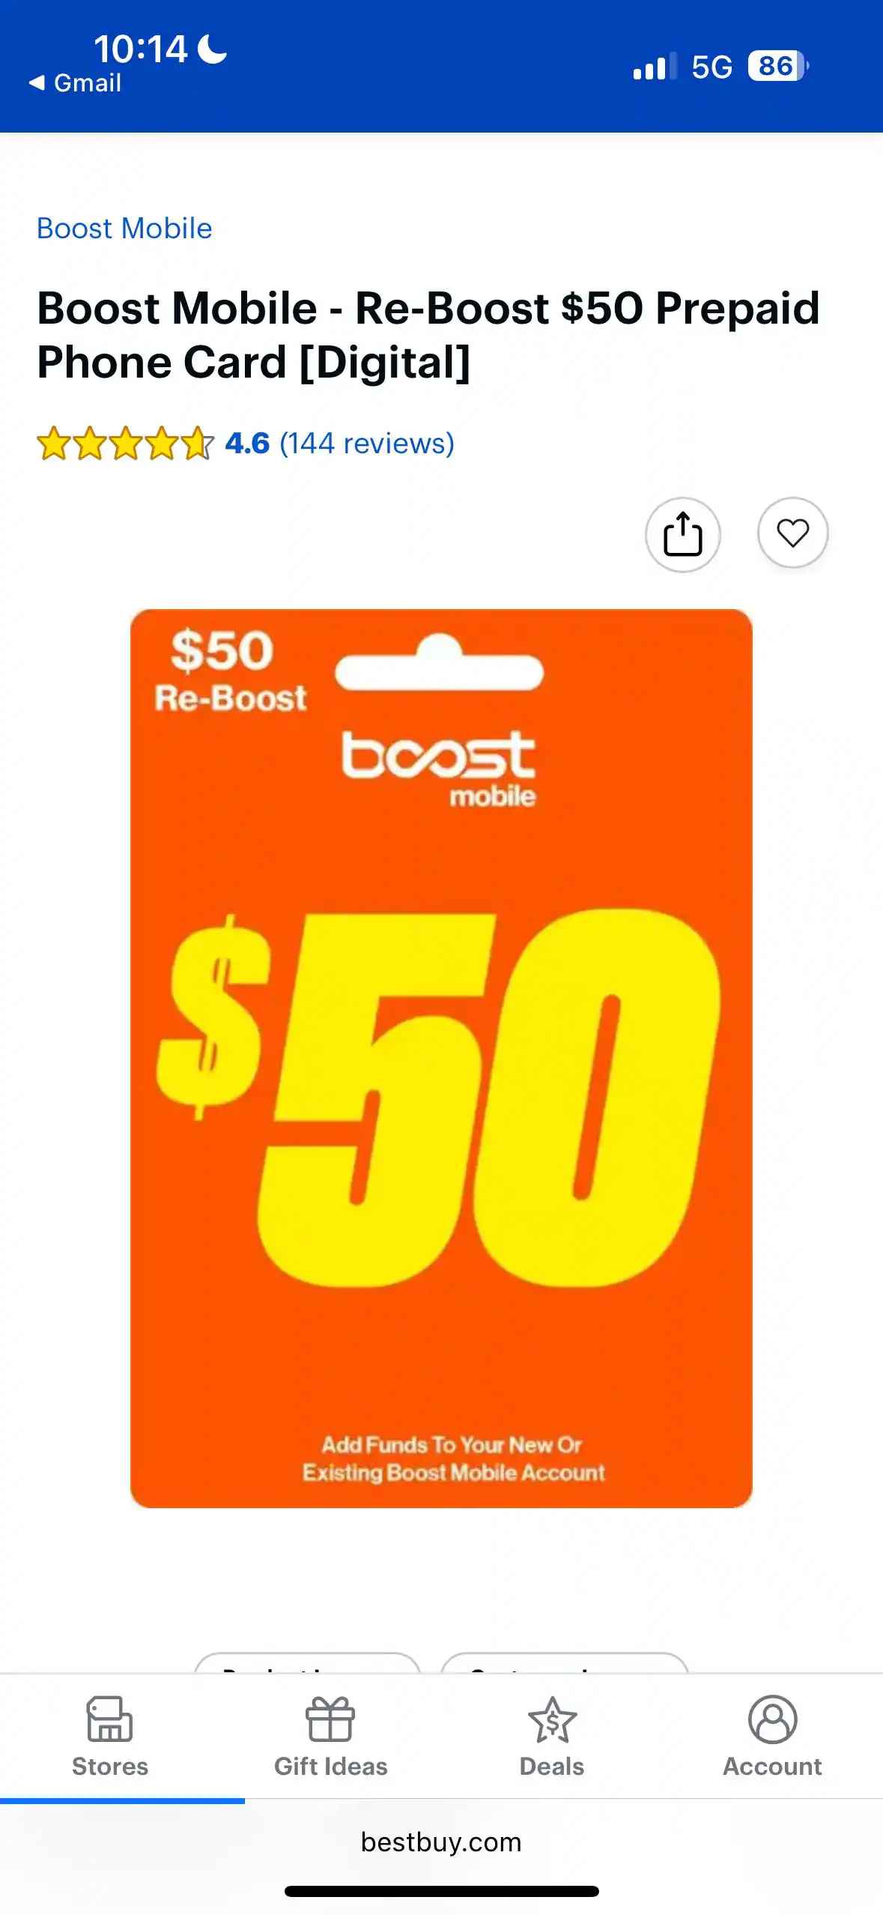
Task: Tap the moon focus mode icon
Action: (212, 49)
